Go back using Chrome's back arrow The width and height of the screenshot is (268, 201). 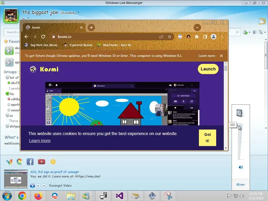point(26,37)
